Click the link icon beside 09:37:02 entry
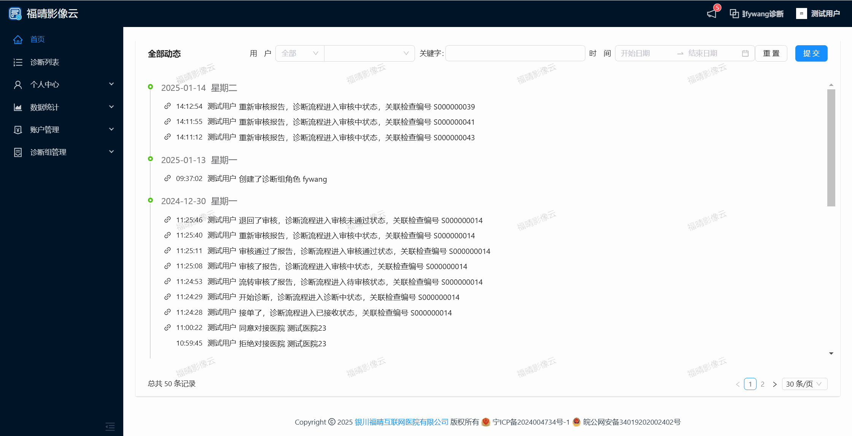852x436 pixels. (x=168, y=178)
